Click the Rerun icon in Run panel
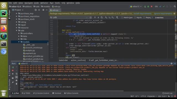The image size is (177, 99). point(13,67)
